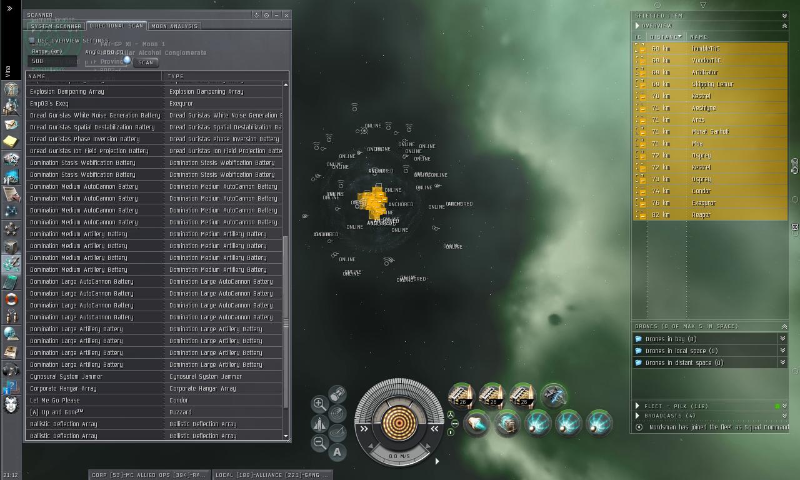Select the Cynosural System Jammer row
The image size is (800, 480).
click(x=155, y=377)
